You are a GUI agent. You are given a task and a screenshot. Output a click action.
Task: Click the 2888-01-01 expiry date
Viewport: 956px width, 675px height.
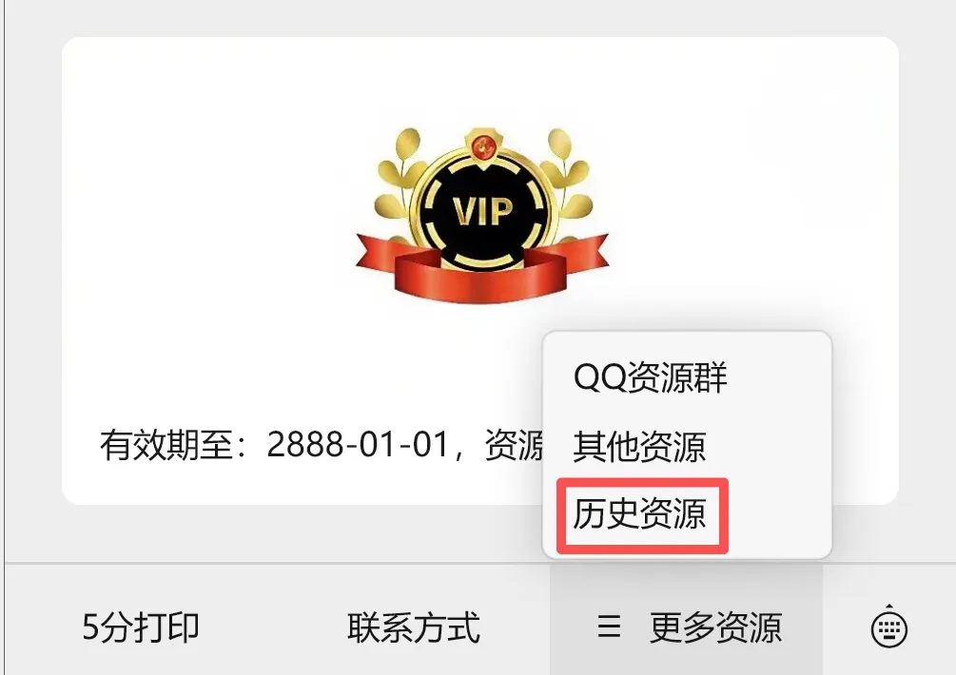pyautogui.click(x=359, y=445)
